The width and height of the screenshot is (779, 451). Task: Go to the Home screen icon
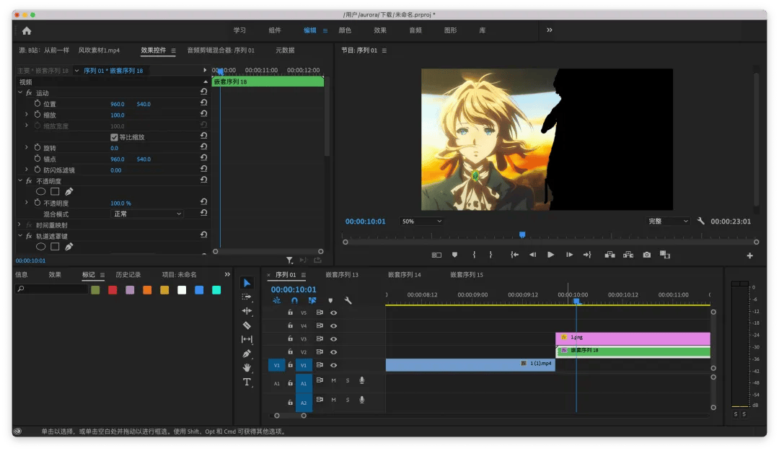(x=27, y=31)
